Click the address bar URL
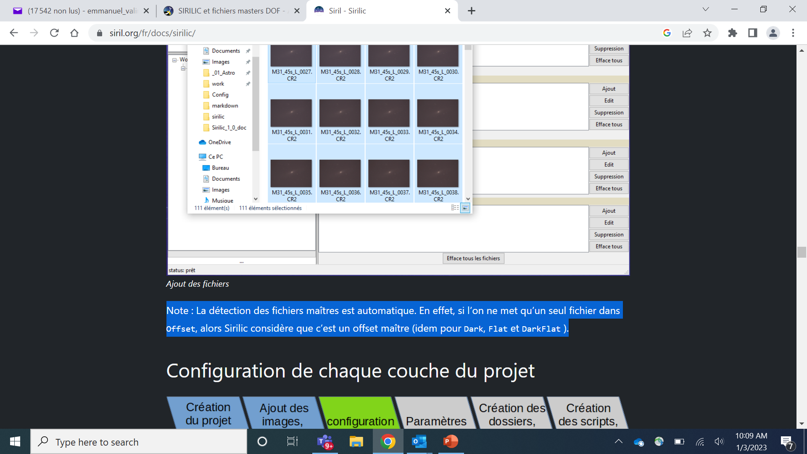Viewport: 807px width, 454px height. click(152, 33)
